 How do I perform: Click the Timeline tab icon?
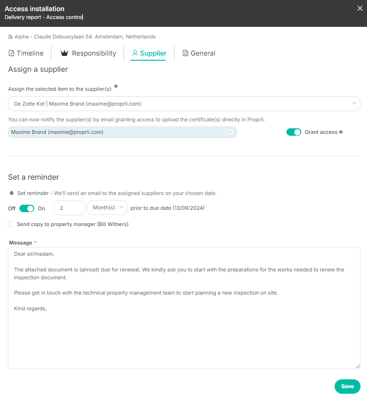(x=11, y=53)
